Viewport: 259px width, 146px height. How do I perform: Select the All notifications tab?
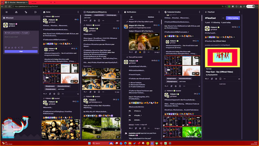click(x=131, y=17)
